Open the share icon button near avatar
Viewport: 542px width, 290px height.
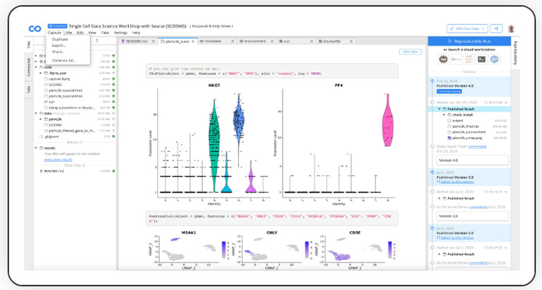(x=496, y=29)
